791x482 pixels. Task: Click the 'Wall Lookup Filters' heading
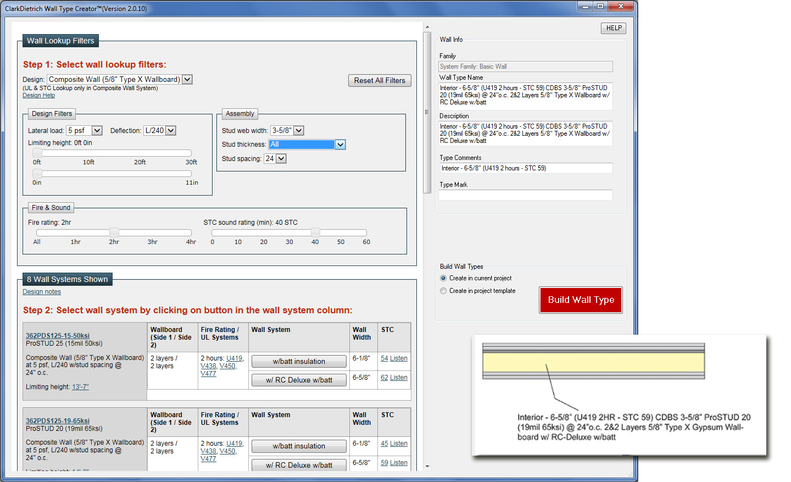tap(60, 41)
